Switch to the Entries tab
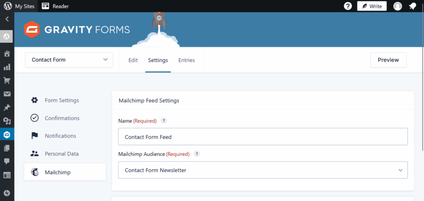The image size is (424, 201). pos(187,60)
